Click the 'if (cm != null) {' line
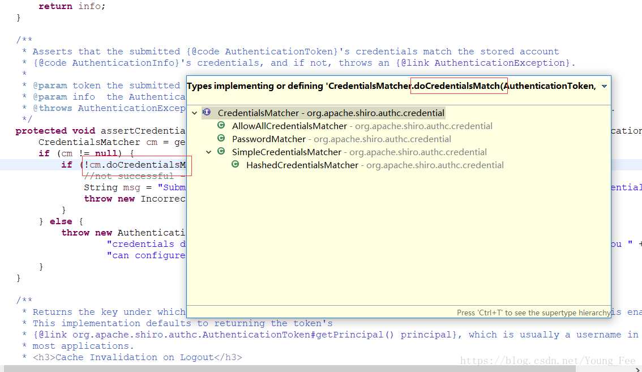Viewport: 642px width, 372px height. pos(86,153)
